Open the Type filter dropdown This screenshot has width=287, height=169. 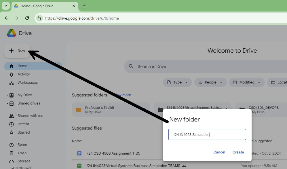point(177,82)
